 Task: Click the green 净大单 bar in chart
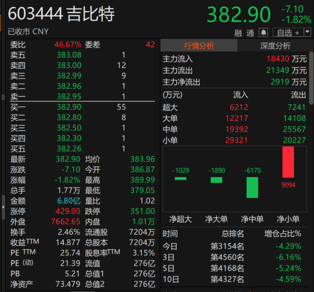click(216, 180)
